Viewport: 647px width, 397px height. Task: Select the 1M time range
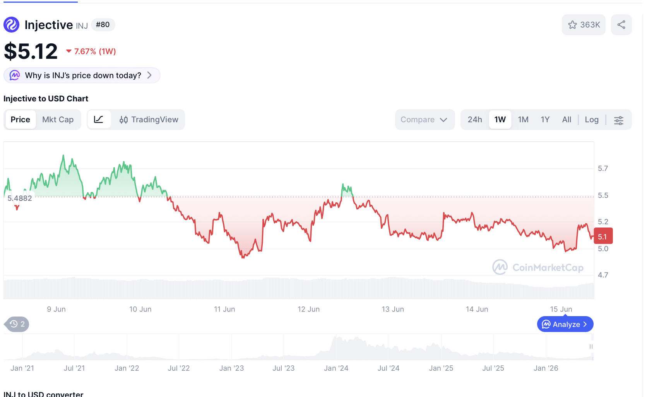coord(523,120)
